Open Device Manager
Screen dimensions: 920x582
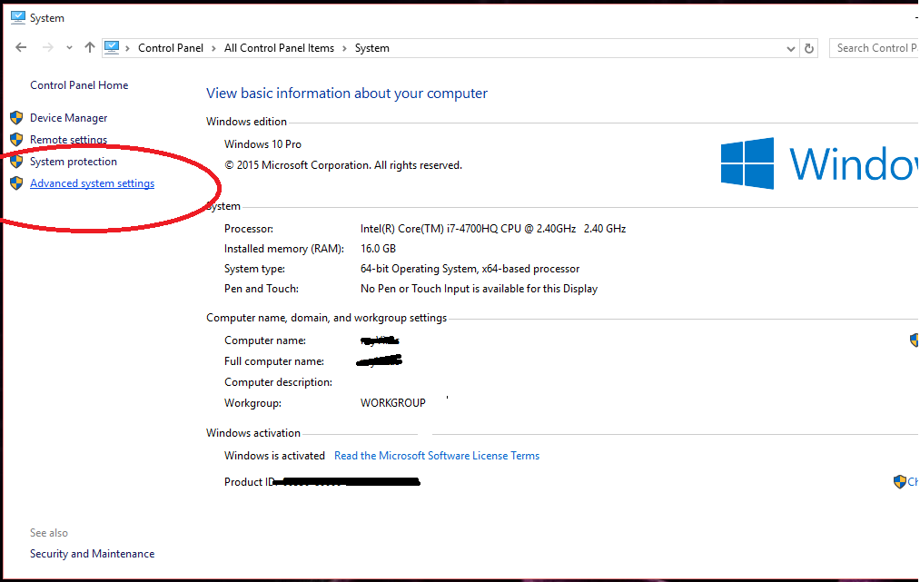coord(69,118)
